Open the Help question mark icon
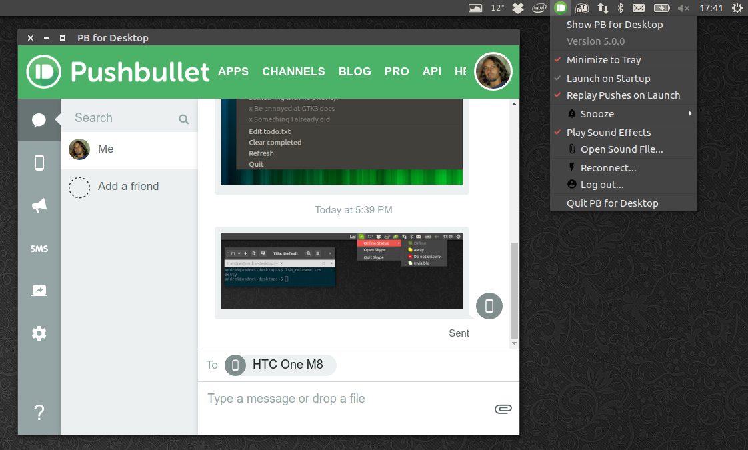The width and height of the screenshot is (748, 450). coord(39,412)
